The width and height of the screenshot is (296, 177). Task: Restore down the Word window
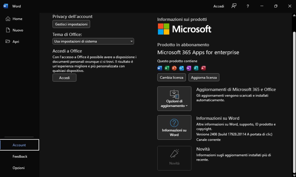coord(276,6)
